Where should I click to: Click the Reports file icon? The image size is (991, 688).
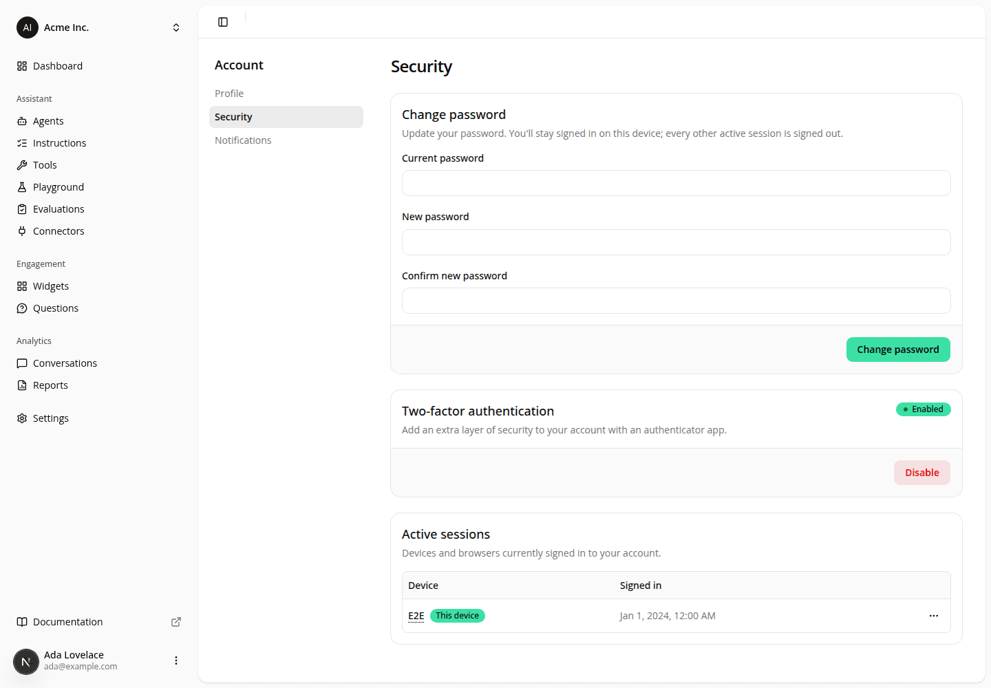(22, 385)
